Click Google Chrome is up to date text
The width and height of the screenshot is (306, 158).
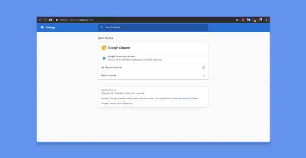click(121, 57)
